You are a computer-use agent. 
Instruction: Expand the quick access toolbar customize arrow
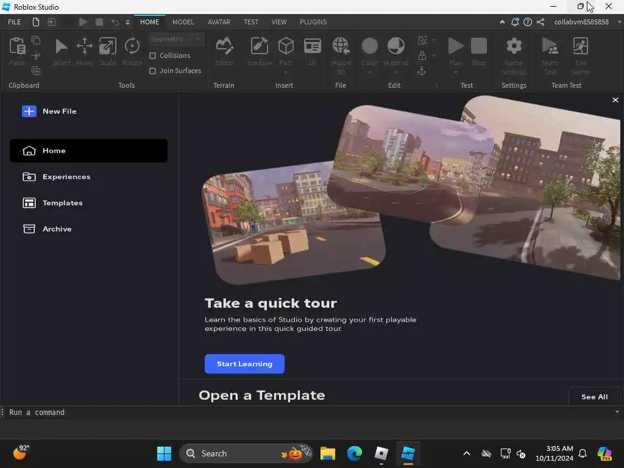tap(128, 23)
